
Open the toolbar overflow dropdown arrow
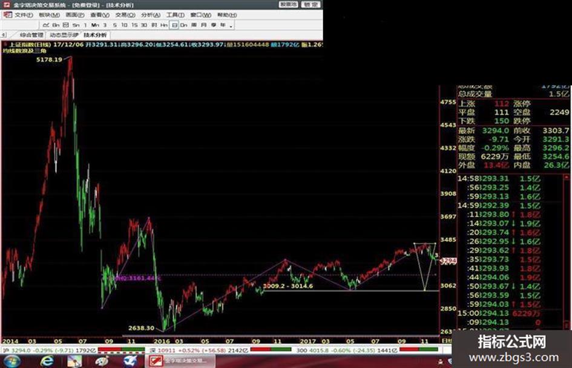(x=231, y=26)
